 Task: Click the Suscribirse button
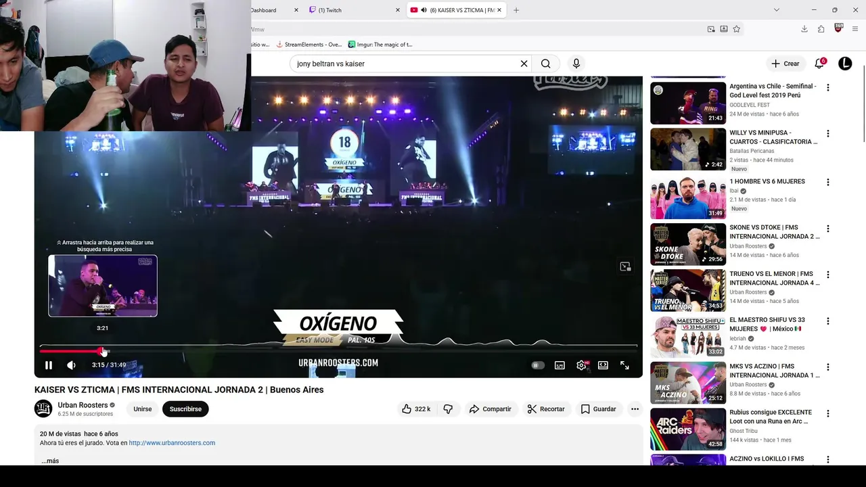185,409
